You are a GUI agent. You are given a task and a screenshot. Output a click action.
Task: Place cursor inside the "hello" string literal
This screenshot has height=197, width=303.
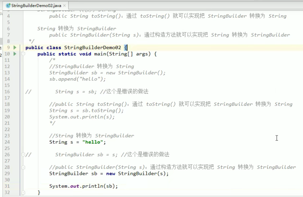[x=93, y=142]
